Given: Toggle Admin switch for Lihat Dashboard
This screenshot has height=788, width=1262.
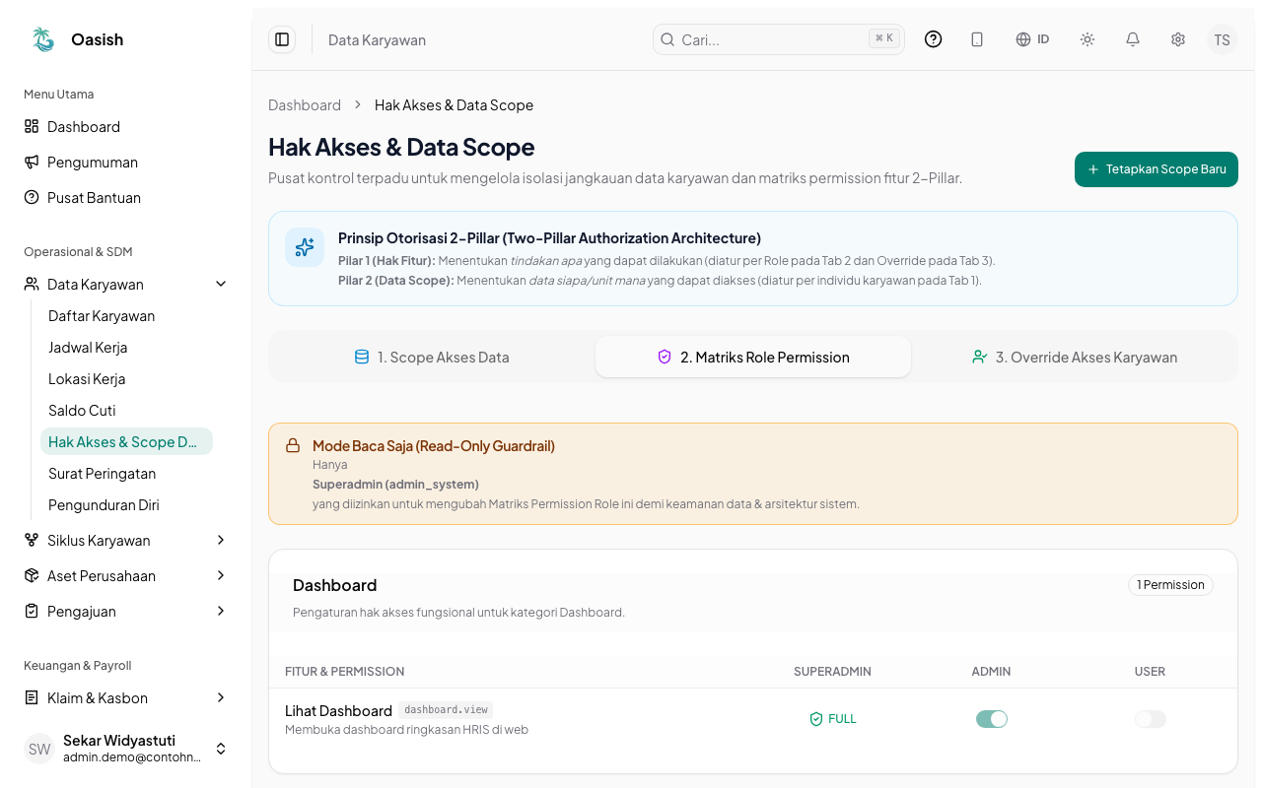Looking at the screenshot, I should (992, 719).
